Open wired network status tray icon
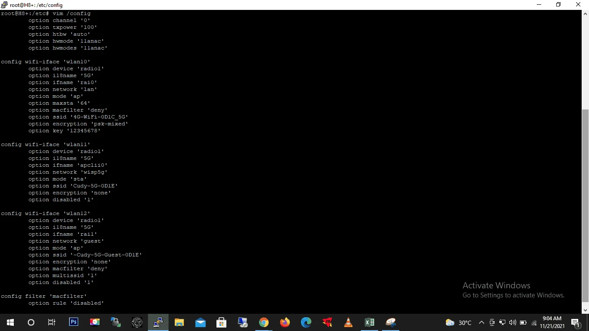Image resolution: width=589 pixels, height=331 pixels. pyautogui.click(x=502, y=322)
